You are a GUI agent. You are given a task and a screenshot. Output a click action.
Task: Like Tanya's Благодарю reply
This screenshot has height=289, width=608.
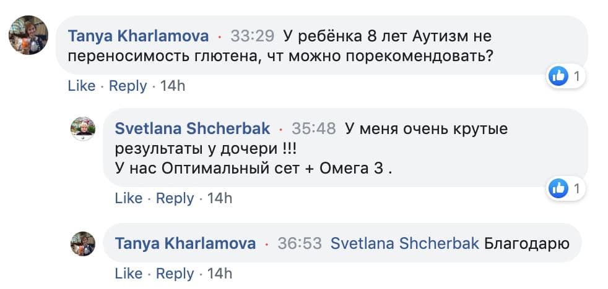[x=128, y=272]
